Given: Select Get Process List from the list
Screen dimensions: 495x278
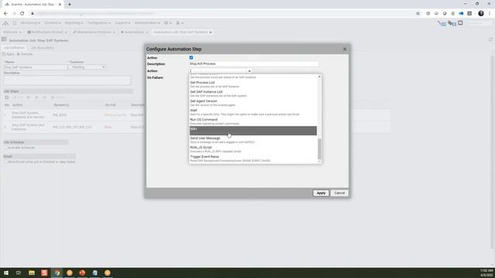Looking at the screenshot, I should 253,84.
